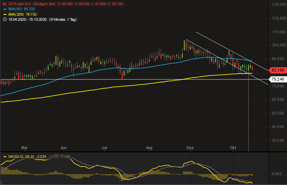Viewport: 287px width, 185px height.
Task: Click the 120,000 price axis label
Action: click(279, 18)
